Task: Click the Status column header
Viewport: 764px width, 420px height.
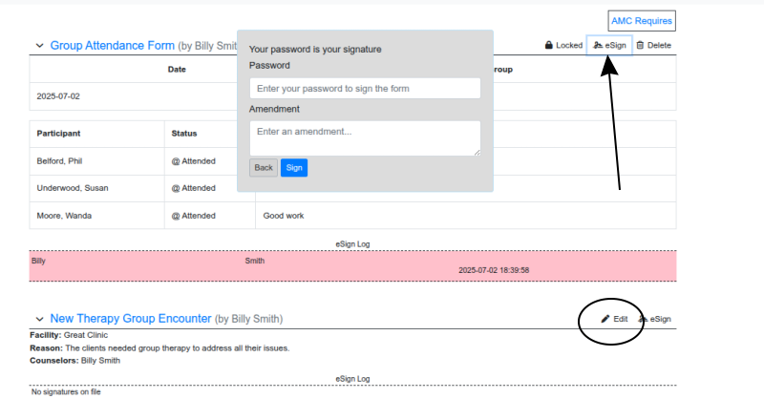Action: [184, 134]
